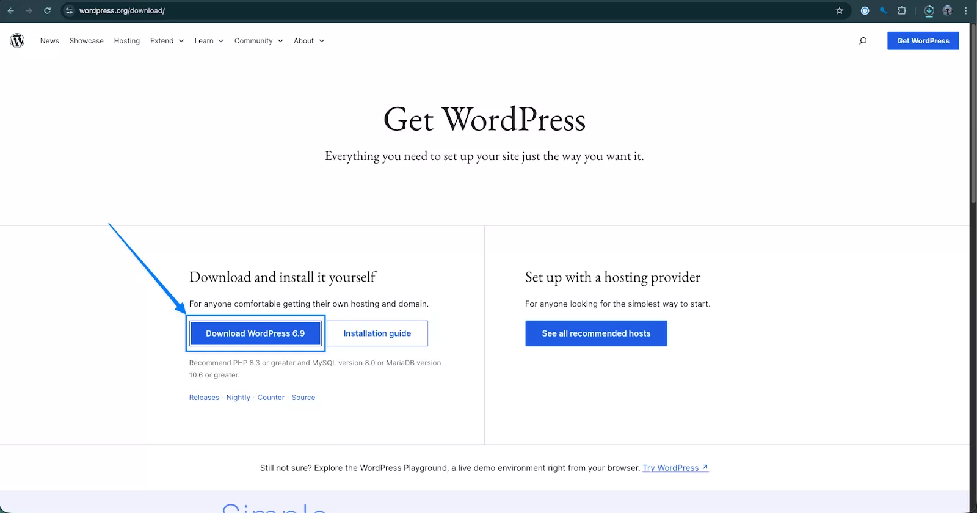Viewport: 977px width, 513px height.
Task: Open the Installation guide button
Action: pos(377,333)
